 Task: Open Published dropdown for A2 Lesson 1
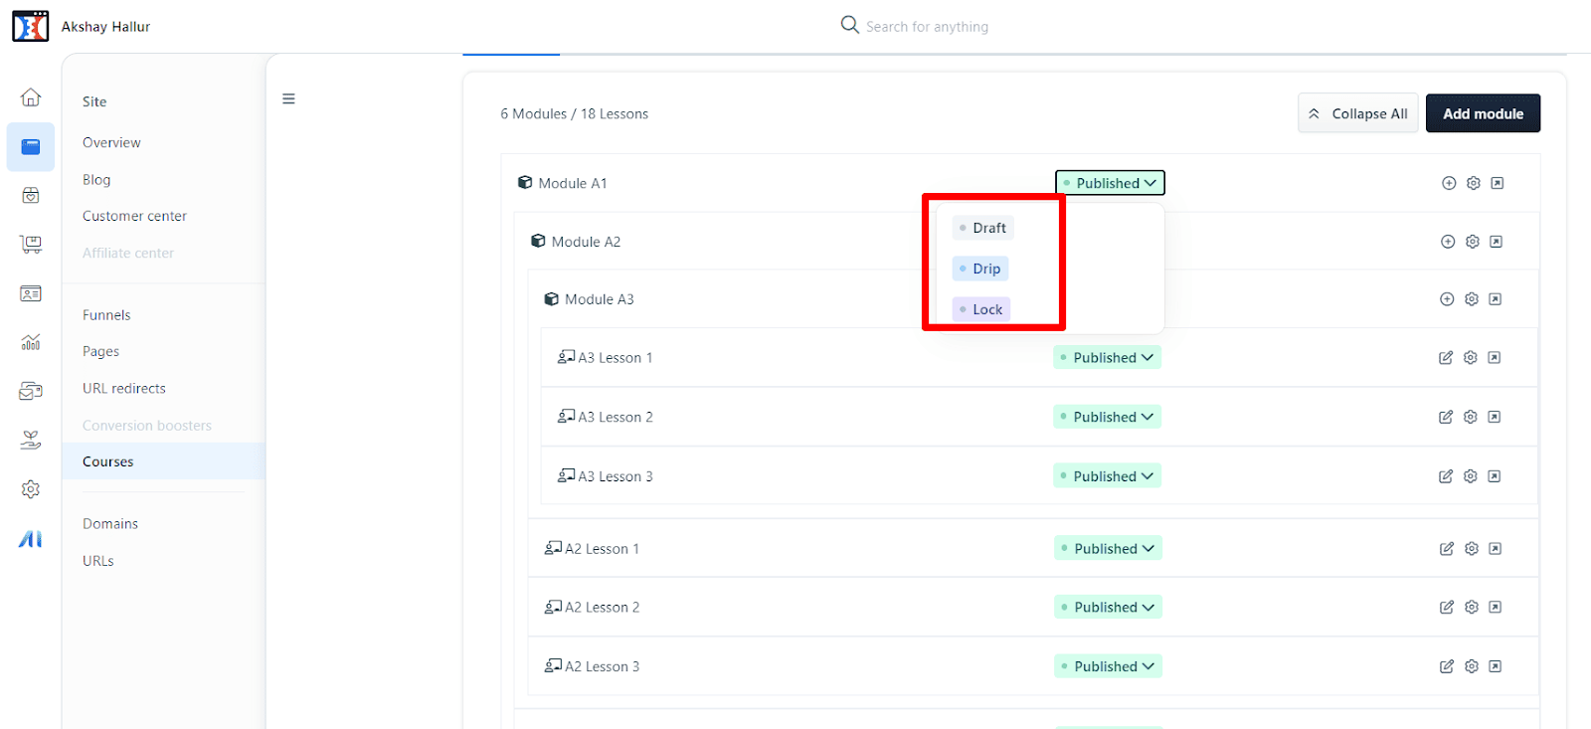(1108, 549)
